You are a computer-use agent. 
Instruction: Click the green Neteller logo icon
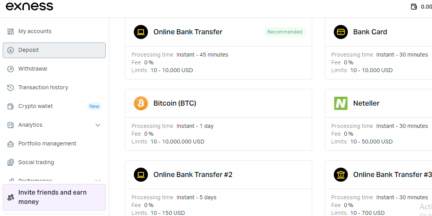(340, 103)
